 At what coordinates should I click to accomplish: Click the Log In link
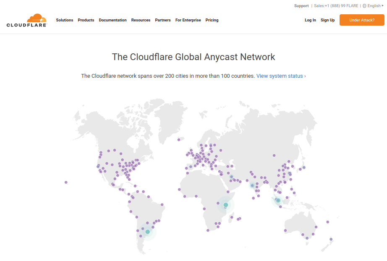point(310,20)
